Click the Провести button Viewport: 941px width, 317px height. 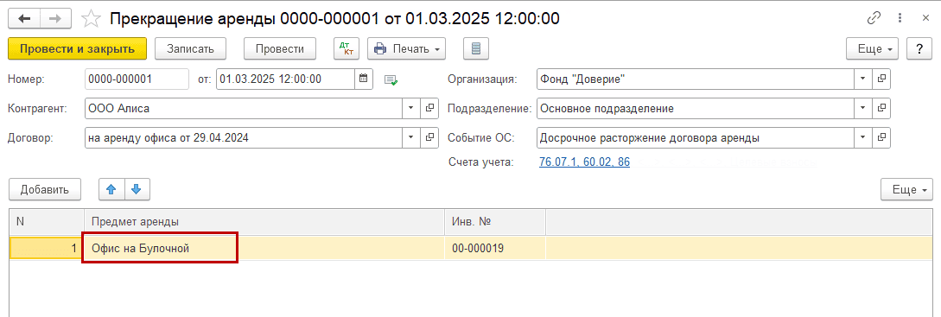(280, 48)
